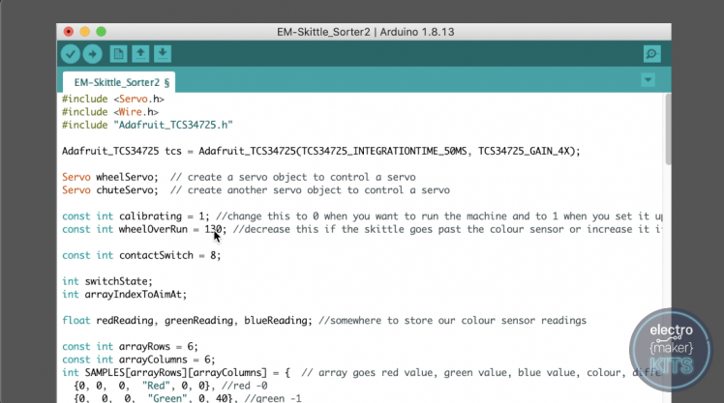Close the Arduino window with the red button
Image resolution: width=724 pixels, height=403 pixels.
click(69, 32)
